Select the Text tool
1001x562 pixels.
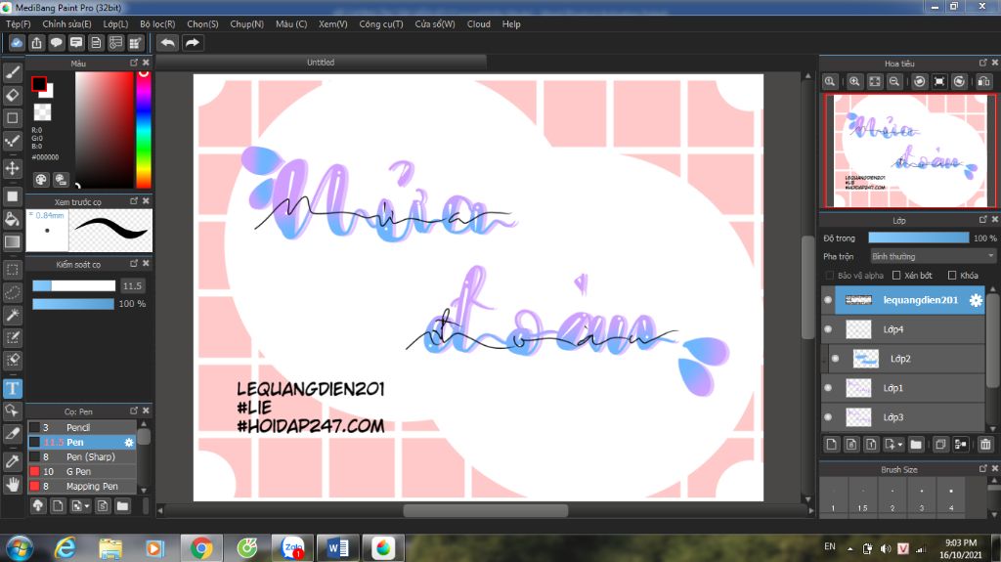click(12, 388)
